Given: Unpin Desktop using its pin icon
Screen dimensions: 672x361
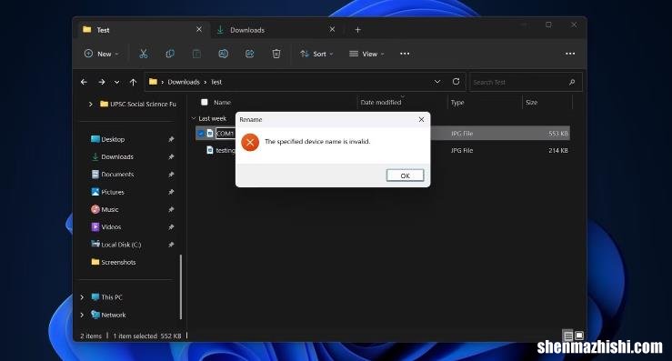Looking at the screenshot, I should [171, 139].
